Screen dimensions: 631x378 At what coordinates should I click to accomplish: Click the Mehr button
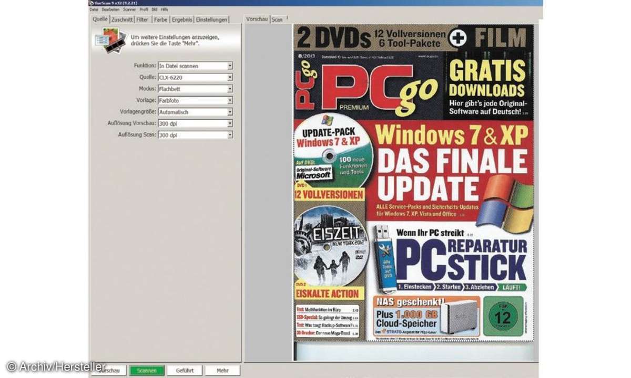pyautogui.click(x=222, y=370)
